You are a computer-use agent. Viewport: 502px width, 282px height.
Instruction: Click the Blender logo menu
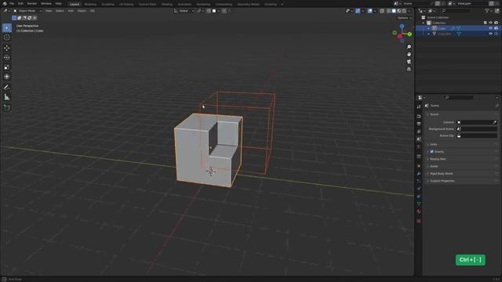coord(5,3)
